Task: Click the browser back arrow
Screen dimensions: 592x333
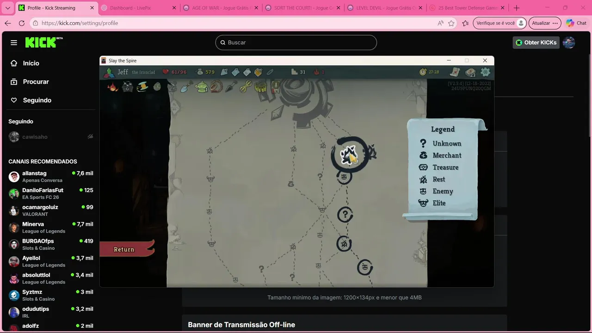Action: 8,23
